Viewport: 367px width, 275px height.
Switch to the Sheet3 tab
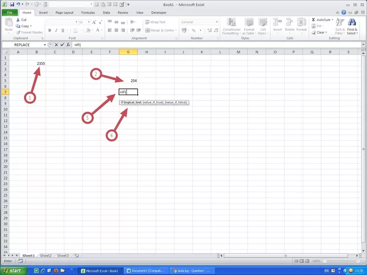pyautogui.click(x=63, y=255)
